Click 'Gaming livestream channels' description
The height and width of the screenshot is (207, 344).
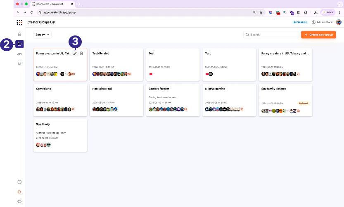pos(163,97)
